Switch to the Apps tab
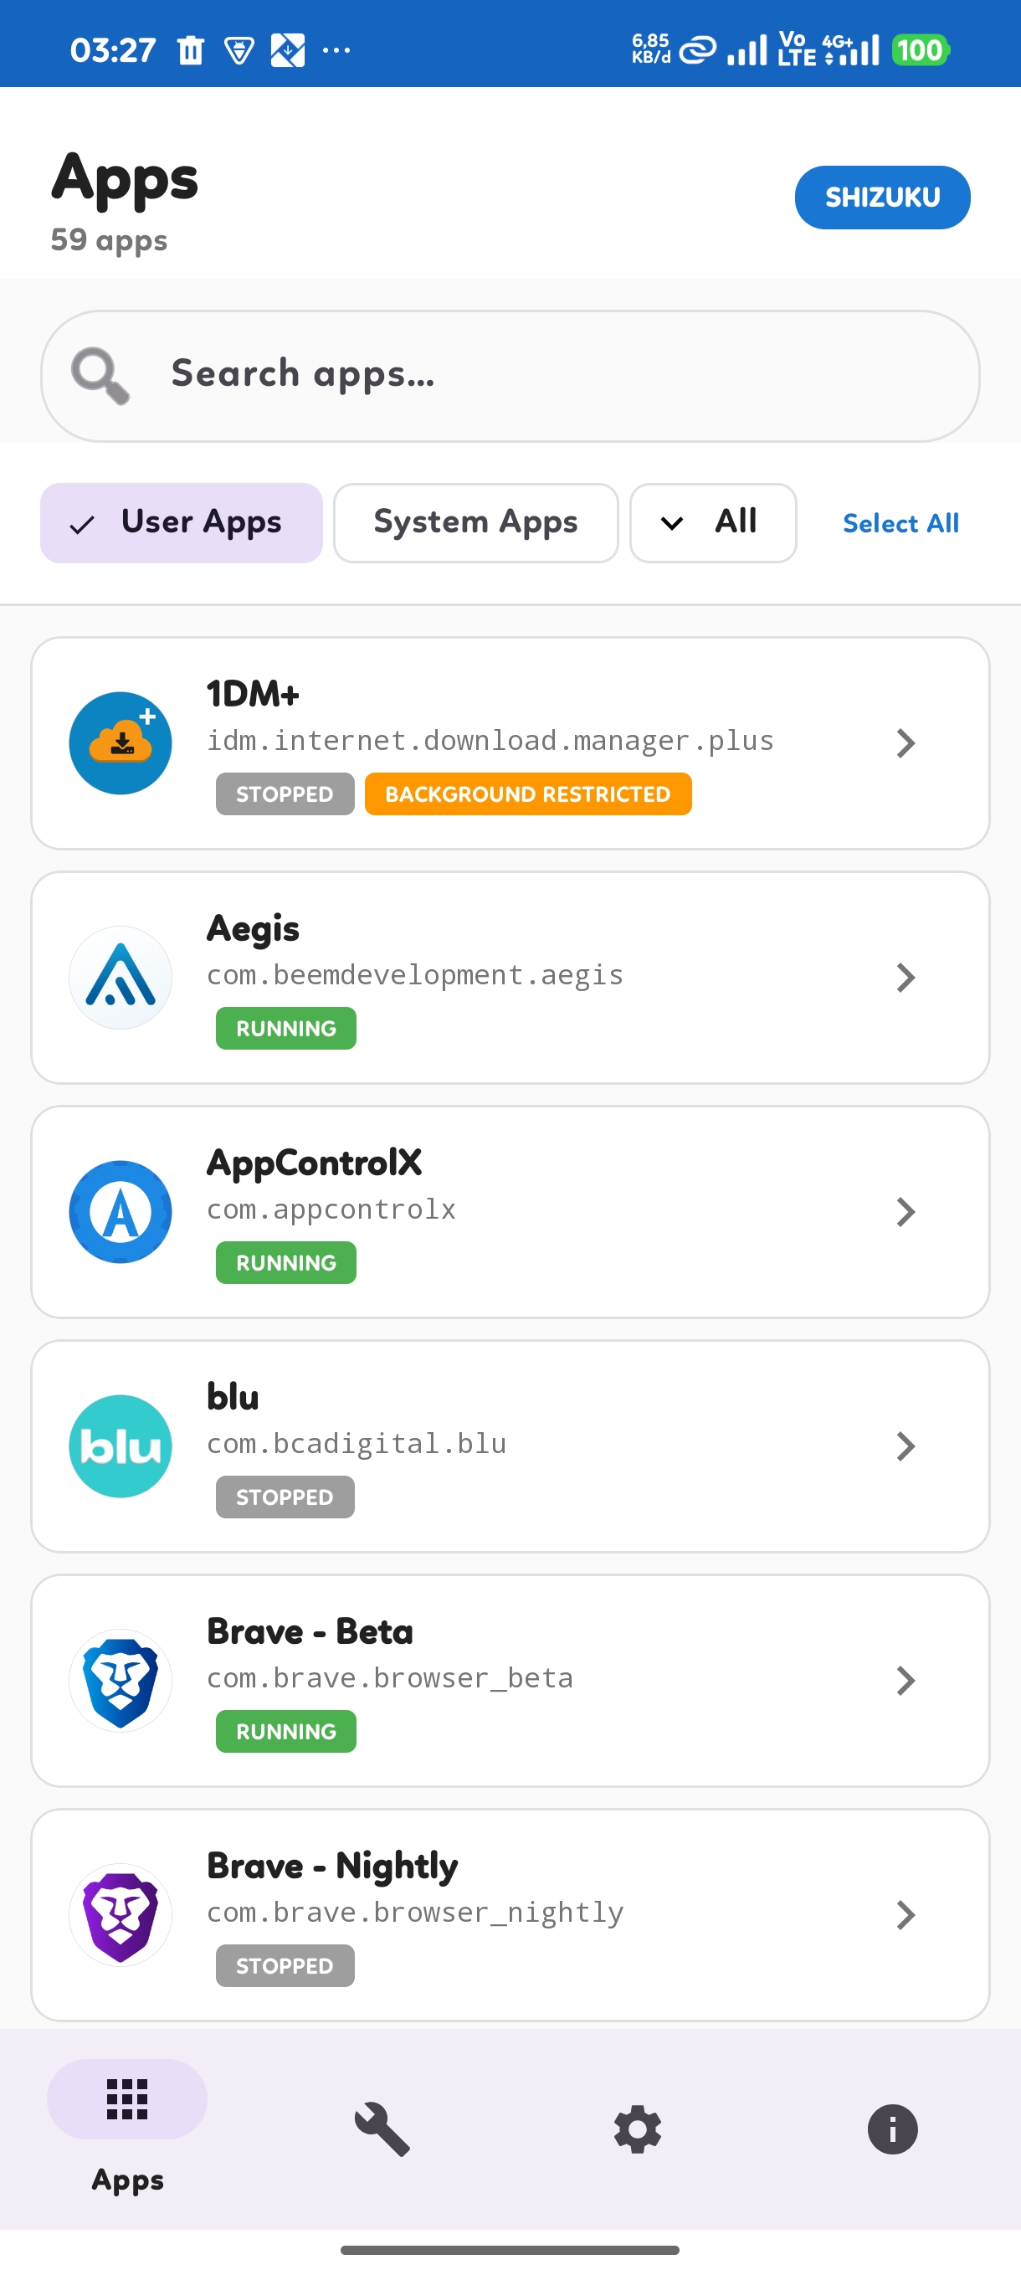 coord(126,2130)
